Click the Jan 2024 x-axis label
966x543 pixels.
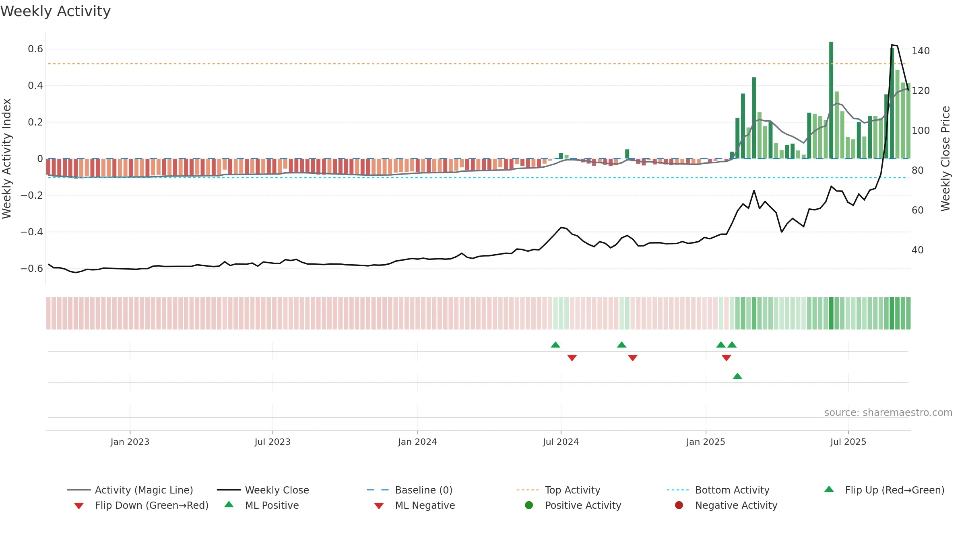[417, 442]
